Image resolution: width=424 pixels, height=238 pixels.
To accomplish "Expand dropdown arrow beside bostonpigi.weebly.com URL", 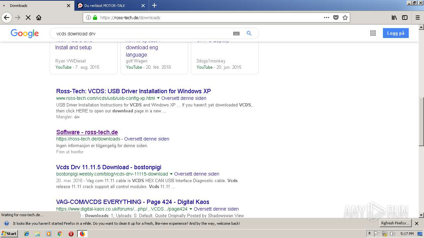I will 171,174.
